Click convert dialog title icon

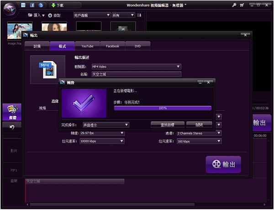63,82
